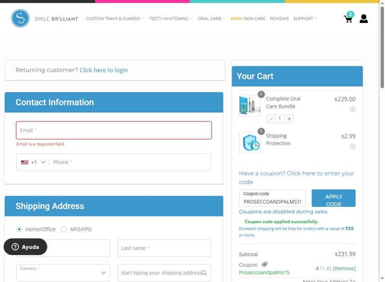Open the Reviews page
This screenshot has width=385, height=282.
tap(279, 19)
